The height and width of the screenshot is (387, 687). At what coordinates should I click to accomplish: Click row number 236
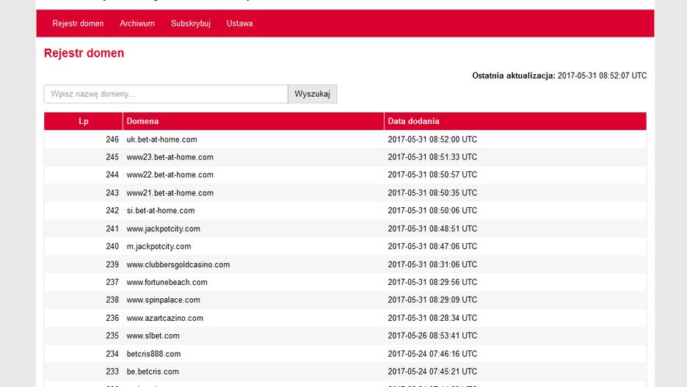[x=112, y=318]
